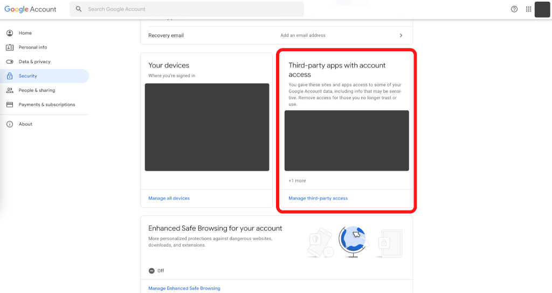This screenshot has height=293, width=552.
Task: Click the Data & privacy toggle icon
Action: click(10, 62)
